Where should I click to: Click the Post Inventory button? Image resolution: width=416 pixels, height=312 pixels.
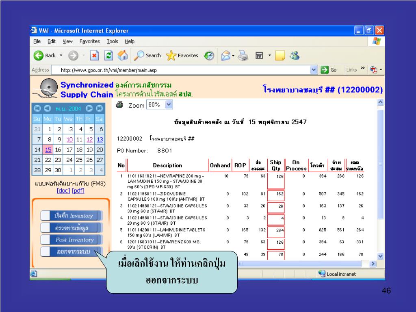(72, 240)
